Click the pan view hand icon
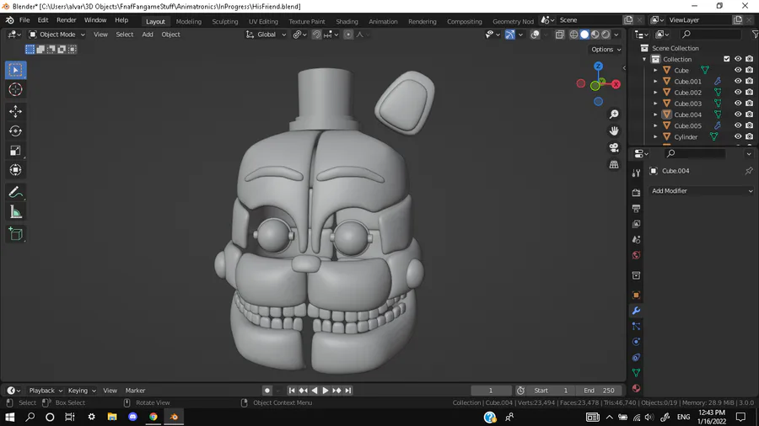This screenshot has width=759, height=426. (x=614, y=130)
